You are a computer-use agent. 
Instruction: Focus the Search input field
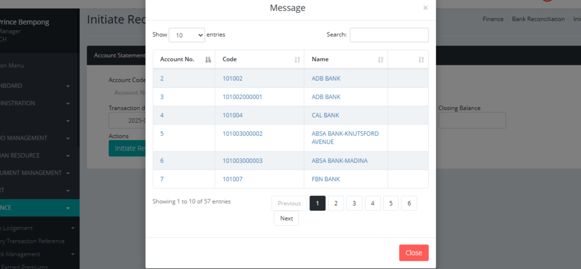point(389,35)
